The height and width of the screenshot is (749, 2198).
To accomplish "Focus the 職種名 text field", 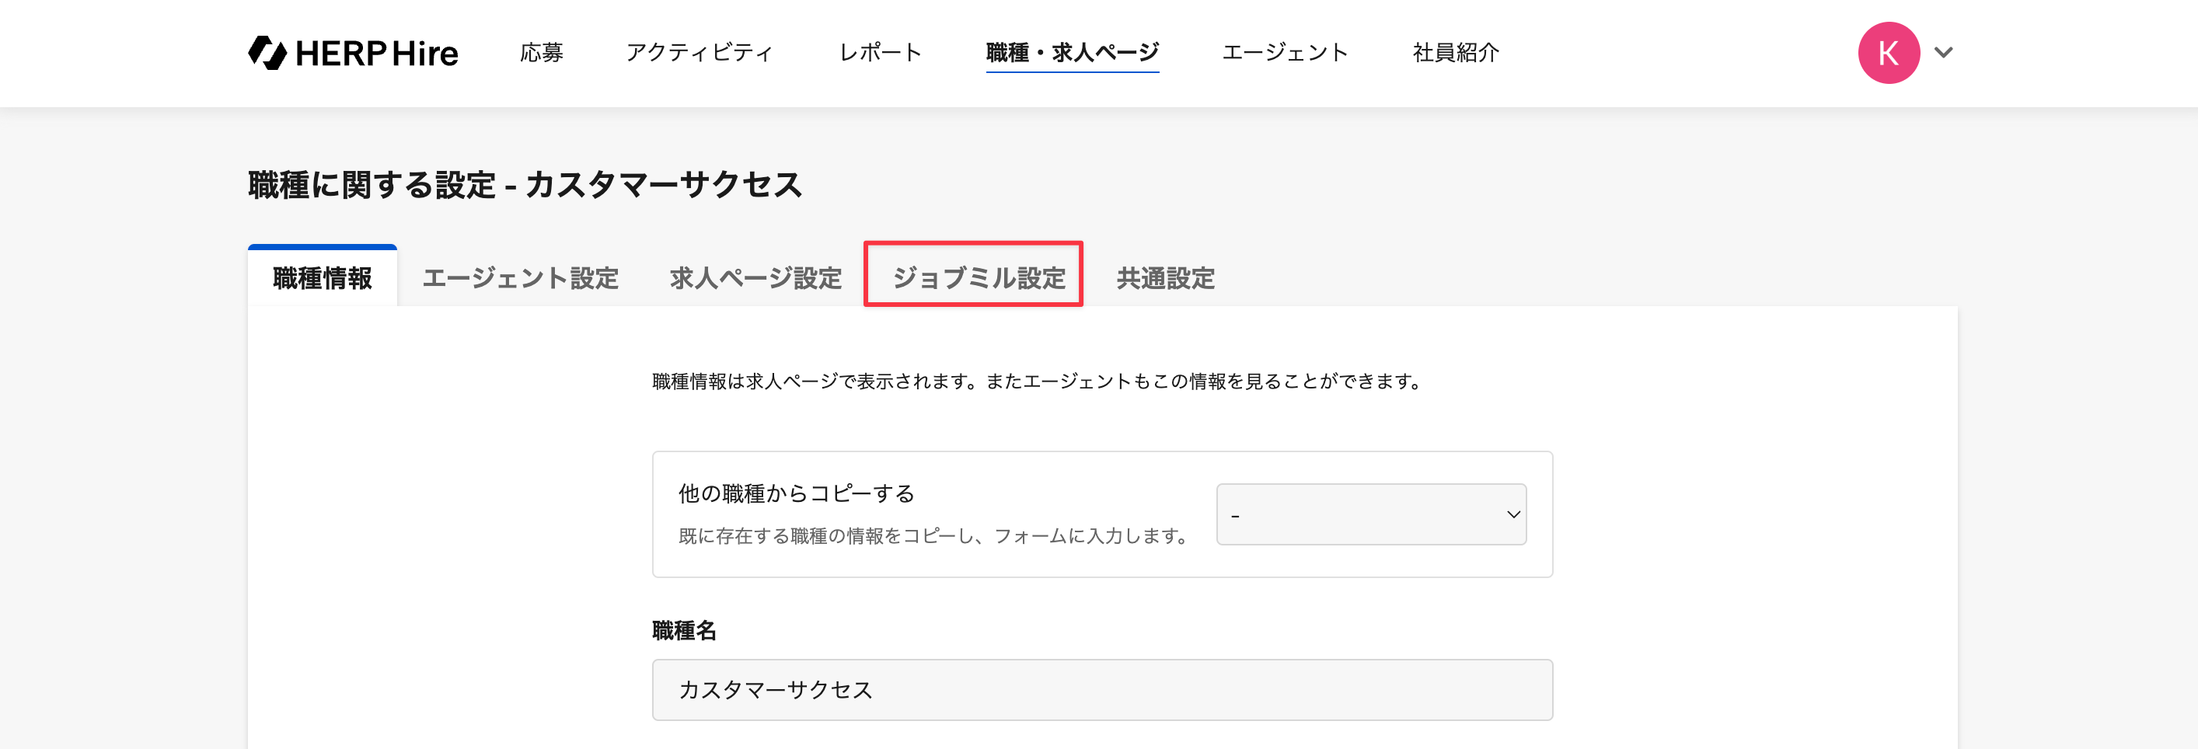I will coord(1101,689).
